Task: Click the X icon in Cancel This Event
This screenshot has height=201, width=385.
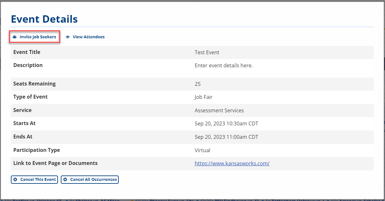Action: coord(16,180)
